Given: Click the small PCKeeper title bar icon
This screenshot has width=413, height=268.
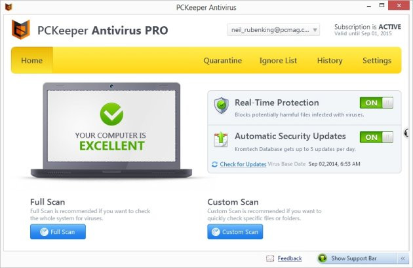Looking at the screenshot, I should [x=9, y=7].
